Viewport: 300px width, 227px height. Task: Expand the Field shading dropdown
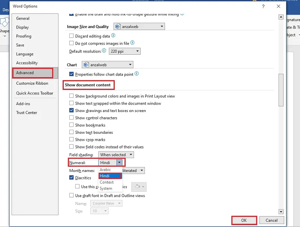pyautogui.click(x=116, y=155)
